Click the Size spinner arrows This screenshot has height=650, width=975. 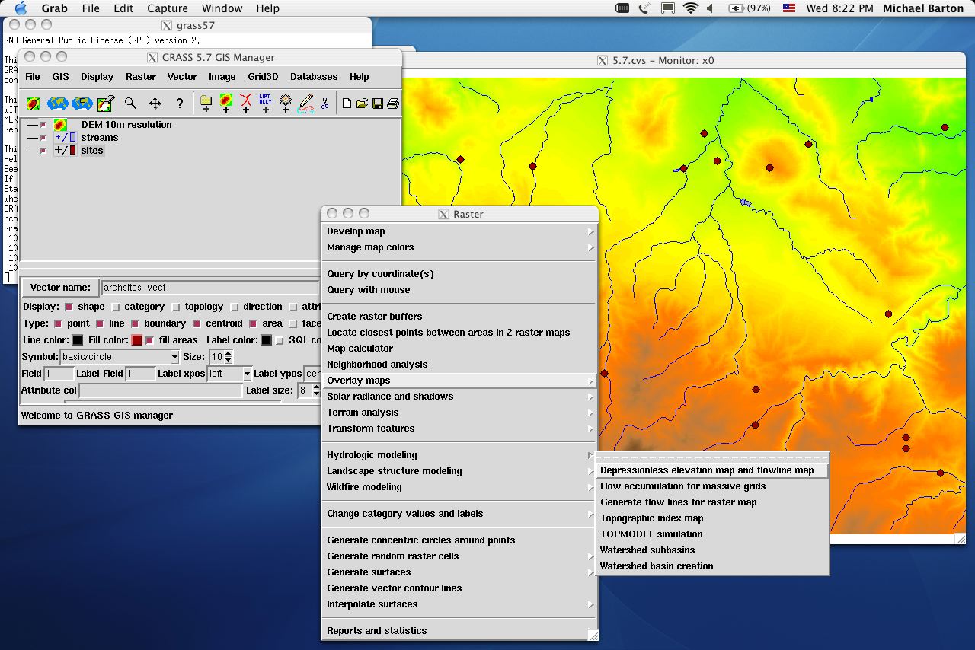click(228, 357)
